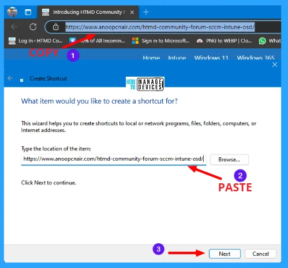288x268 pixels.
Task: Open the Windows 11 website menu
Action: (211, 58)
